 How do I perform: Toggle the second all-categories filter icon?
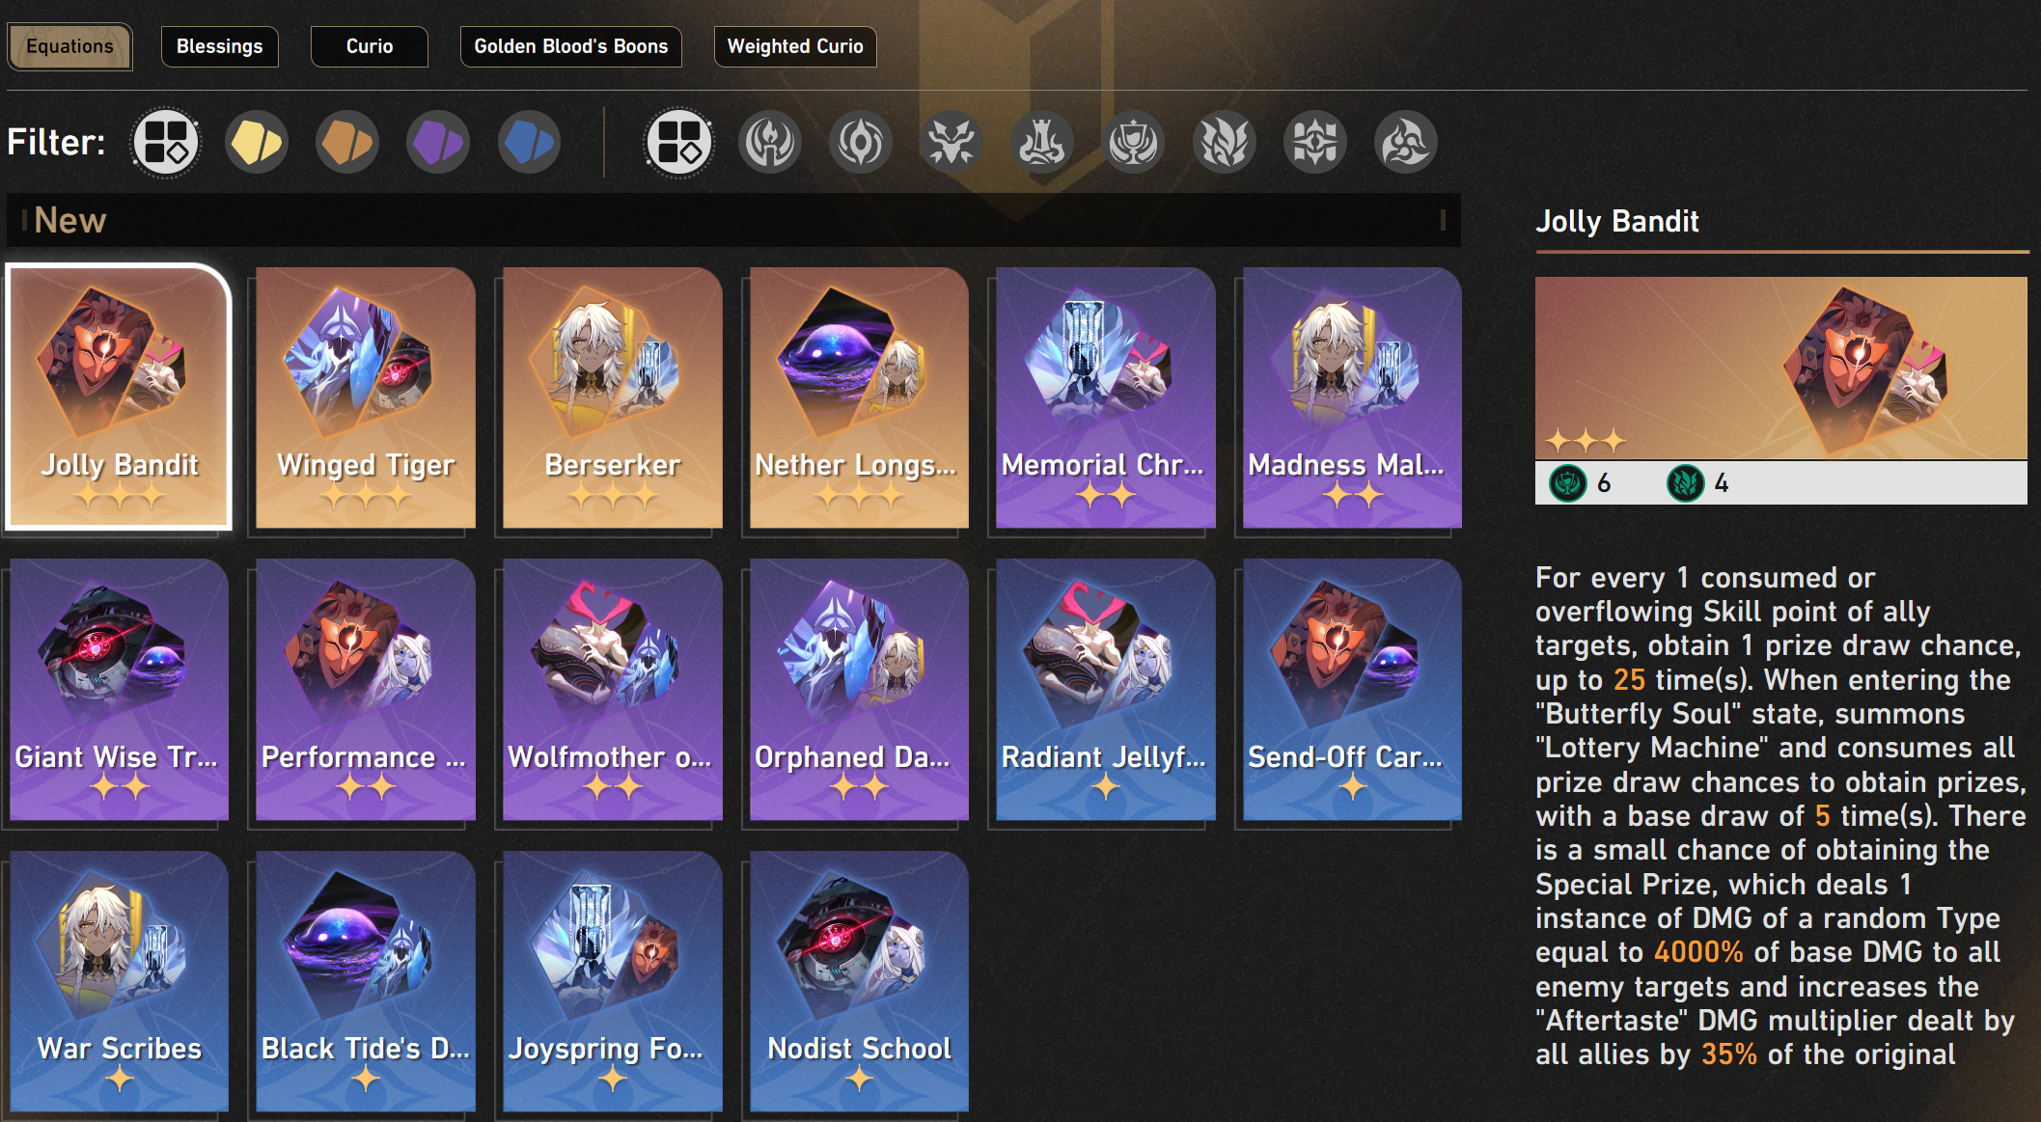pyautogui.click(x=679, y=142)
